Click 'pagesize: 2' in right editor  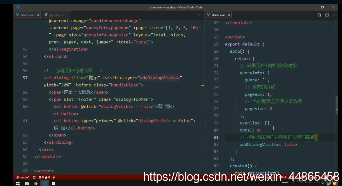[x=258, y=109]
